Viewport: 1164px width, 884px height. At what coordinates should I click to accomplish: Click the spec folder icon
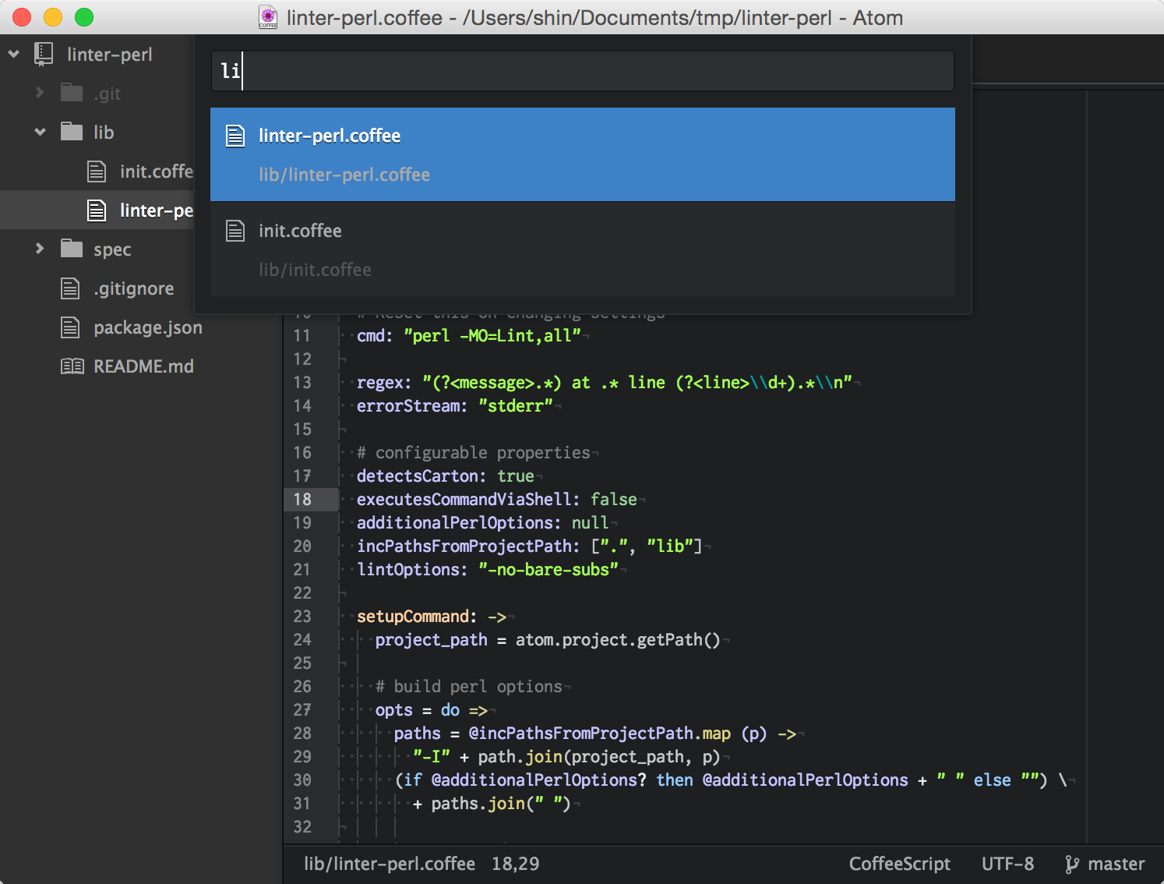pos(72,249)
